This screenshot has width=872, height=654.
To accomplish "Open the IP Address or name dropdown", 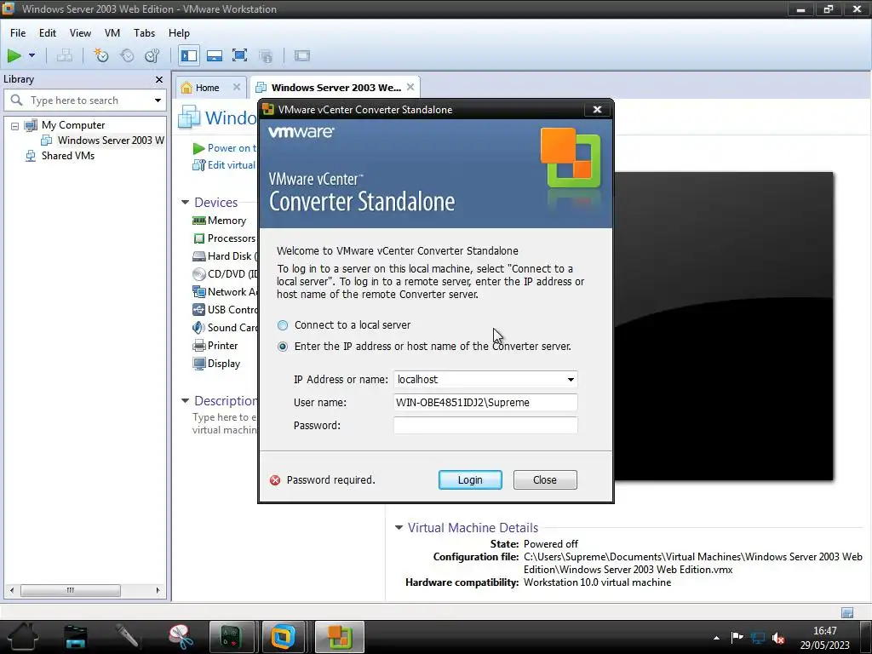I will point(571,379).
